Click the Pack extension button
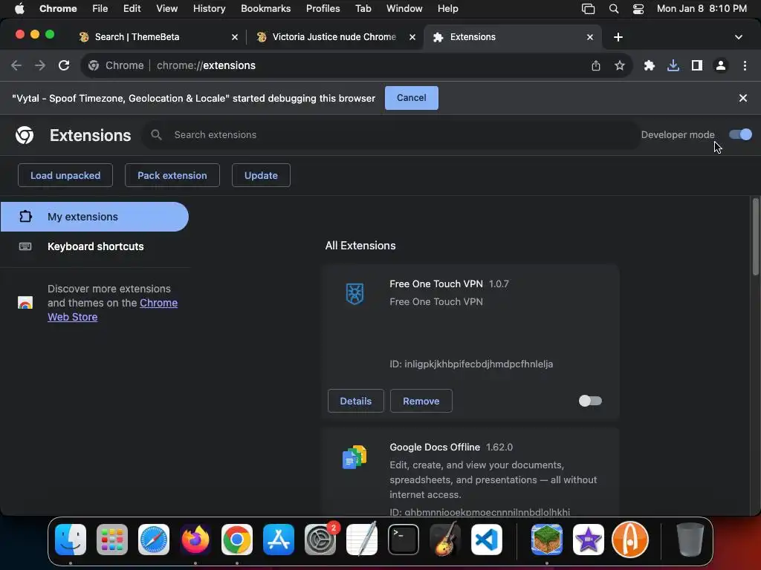761x570 pixels. [172, 175]
